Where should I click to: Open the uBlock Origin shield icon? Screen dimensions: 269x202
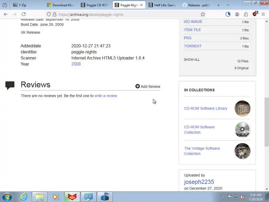(x=255, y=14)
